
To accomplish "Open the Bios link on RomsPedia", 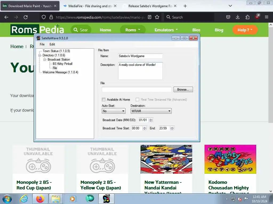I will click(x=196, y=30).
